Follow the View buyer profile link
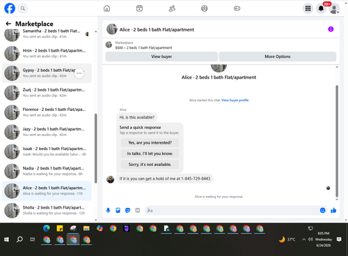 pyautogui.click(x=235, y=100)
